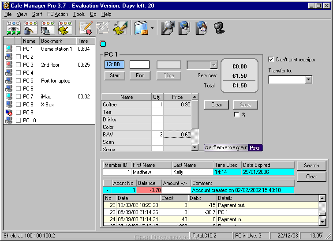Open the PC Action menu

tap(57, 14)
